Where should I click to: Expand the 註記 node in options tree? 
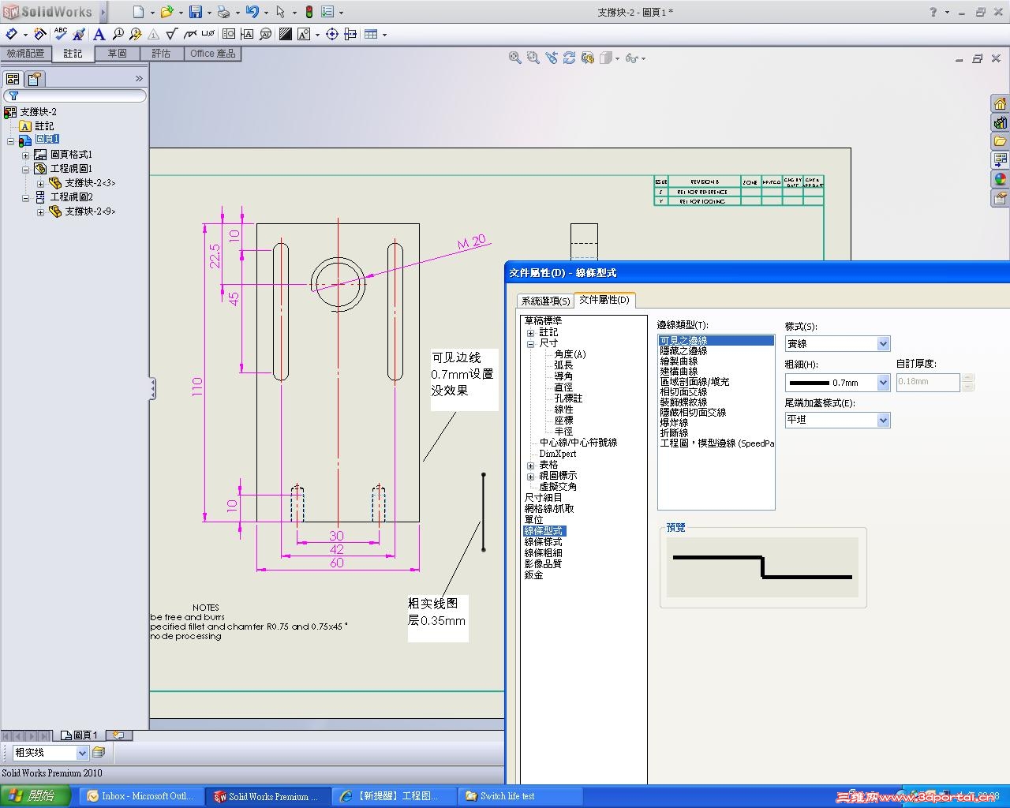tap(530, 333)
